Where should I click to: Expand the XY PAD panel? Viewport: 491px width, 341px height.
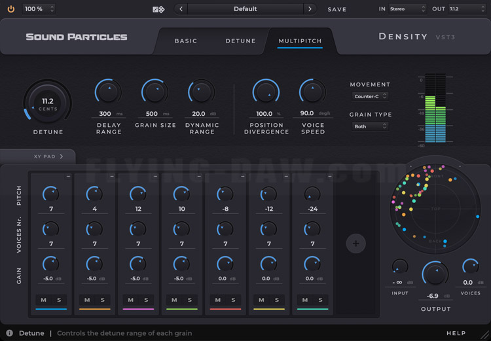(48, 156)
